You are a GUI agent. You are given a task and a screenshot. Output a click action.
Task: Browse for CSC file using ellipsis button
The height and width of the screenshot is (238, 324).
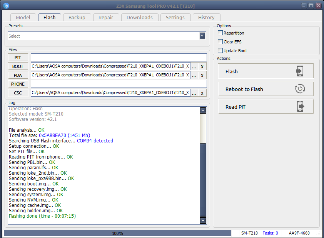tap(194, 93)
